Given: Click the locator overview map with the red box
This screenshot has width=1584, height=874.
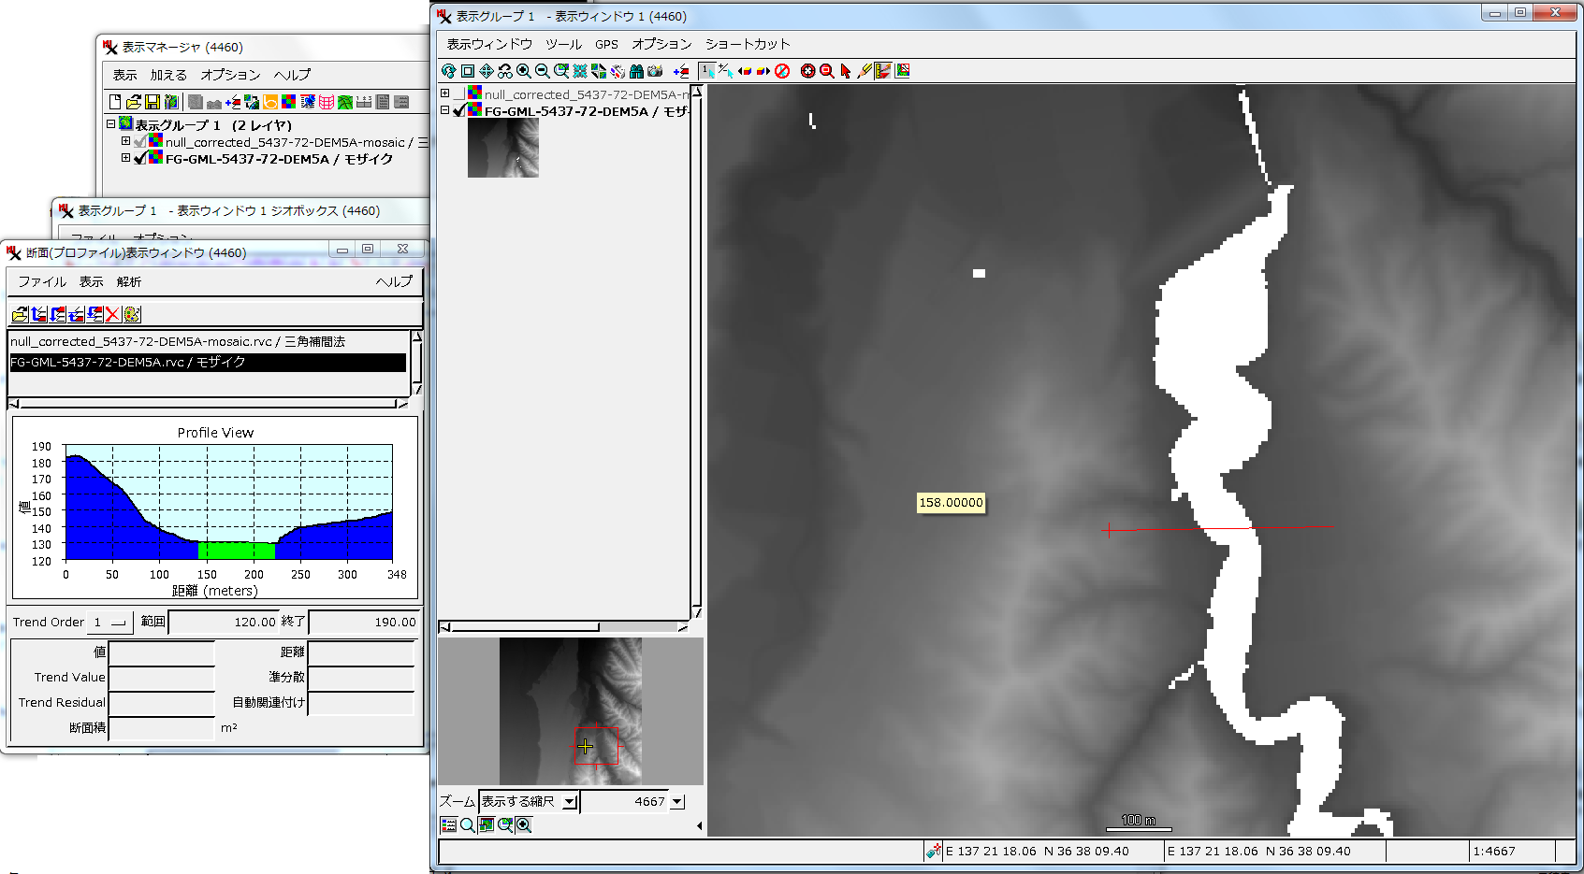Looking at the screenshot, I should tap(571, 711).
